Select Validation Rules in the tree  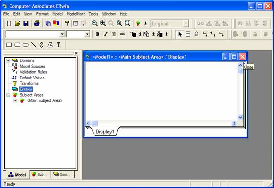click(x=33, y=72)
